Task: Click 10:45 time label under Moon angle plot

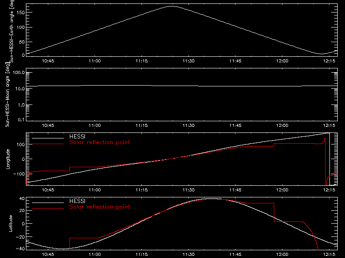Action: coord(48,126)
